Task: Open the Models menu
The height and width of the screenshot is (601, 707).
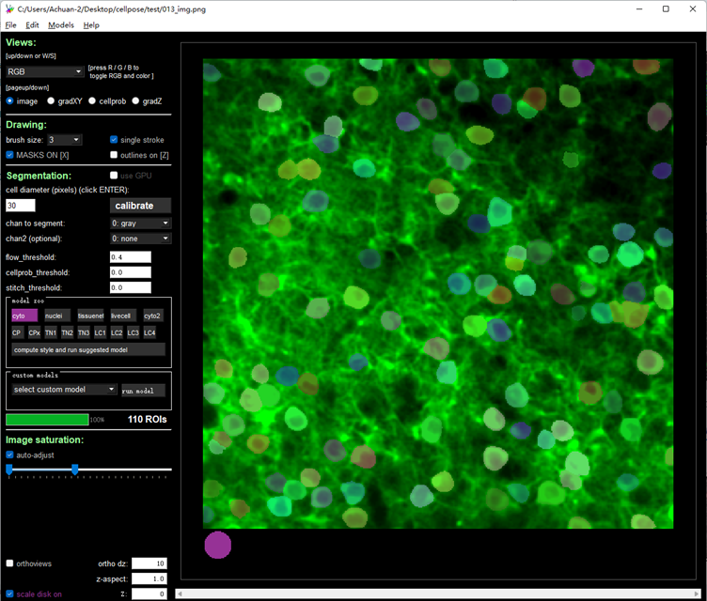Action: [x=61, y=25]
